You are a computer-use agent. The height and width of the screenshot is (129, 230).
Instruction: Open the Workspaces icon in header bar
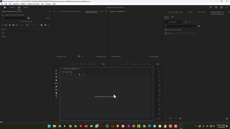click(x=211, y=7)
